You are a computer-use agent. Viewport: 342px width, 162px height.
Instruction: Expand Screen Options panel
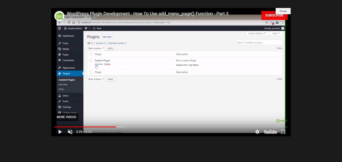coord(257,33)
